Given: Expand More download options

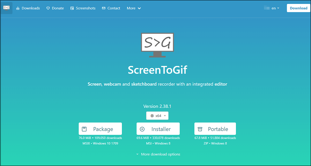Looking at the screenshot, I should pos(158,154).
